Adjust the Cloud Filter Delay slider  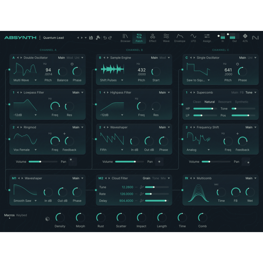click(x=157, y=201)
